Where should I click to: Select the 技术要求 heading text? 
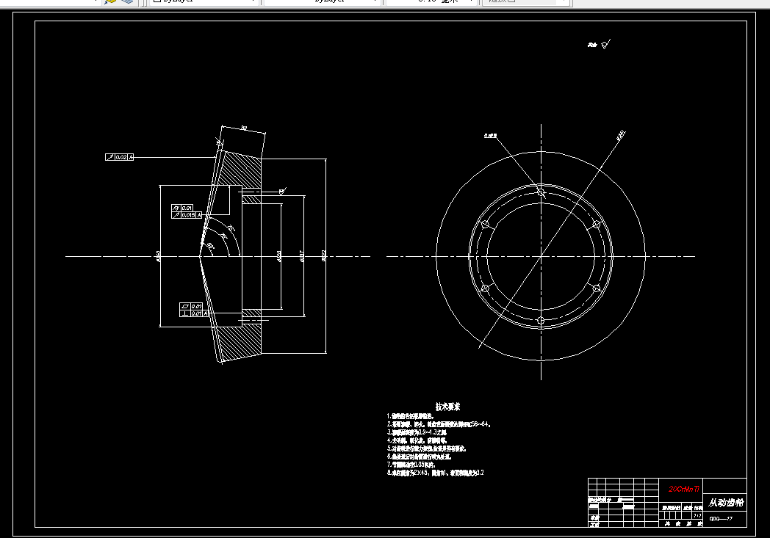click(x=448, y=407)
